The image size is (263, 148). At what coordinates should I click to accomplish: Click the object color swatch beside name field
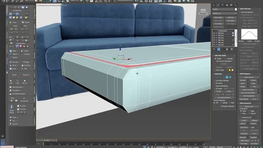click(x=235, y=9)
